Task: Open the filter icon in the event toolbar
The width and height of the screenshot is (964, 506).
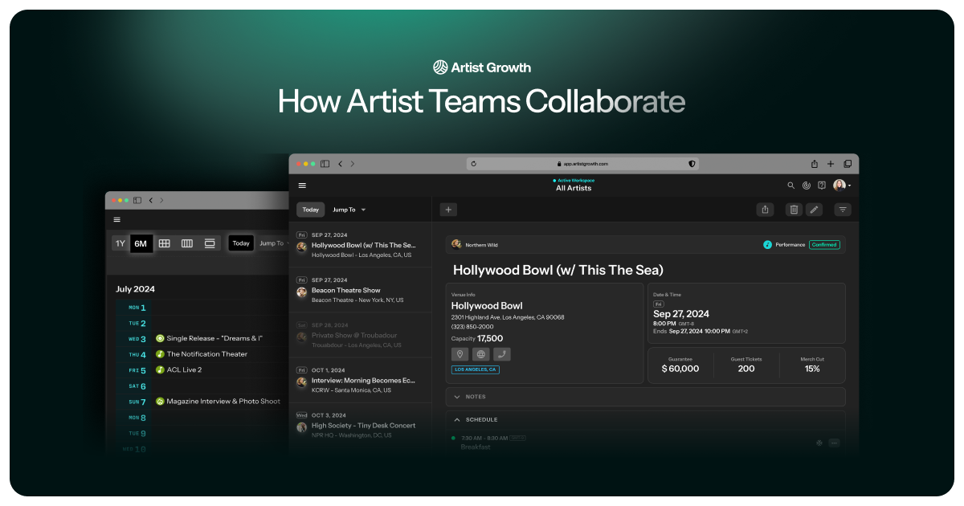Action: 843,210
